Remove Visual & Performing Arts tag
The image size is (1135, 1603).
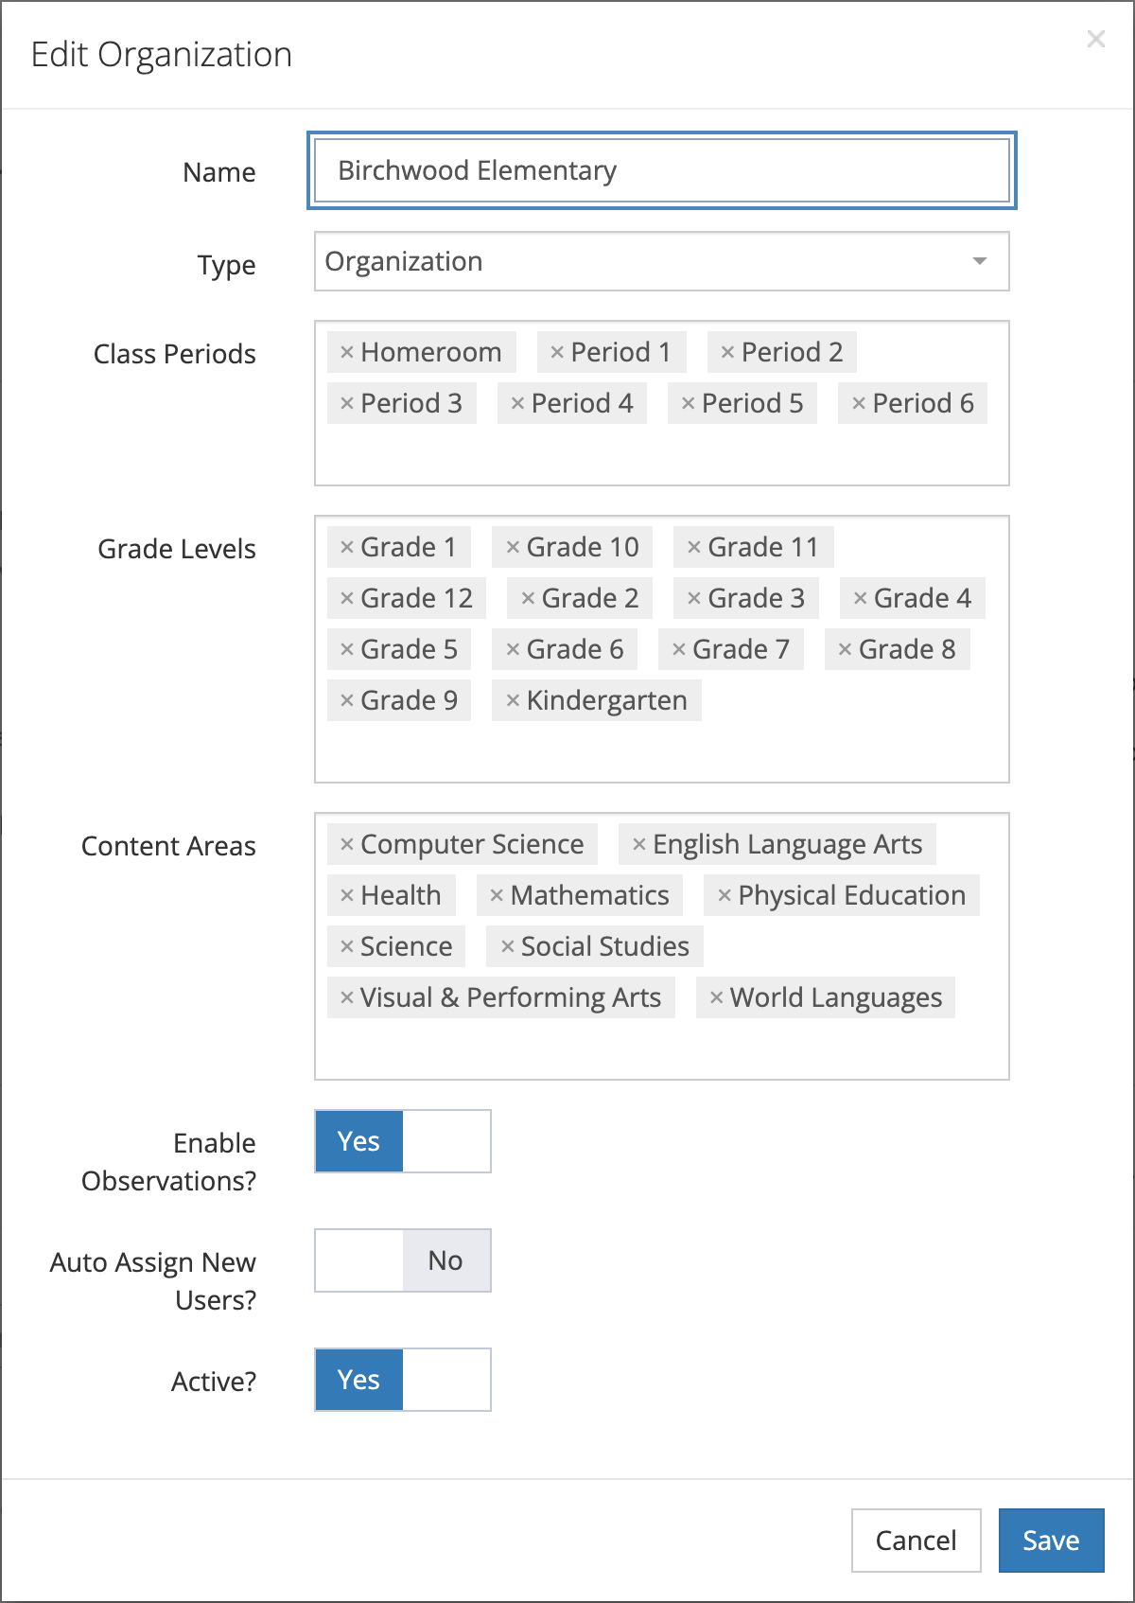pyautogui.click(x=347, y=998)
